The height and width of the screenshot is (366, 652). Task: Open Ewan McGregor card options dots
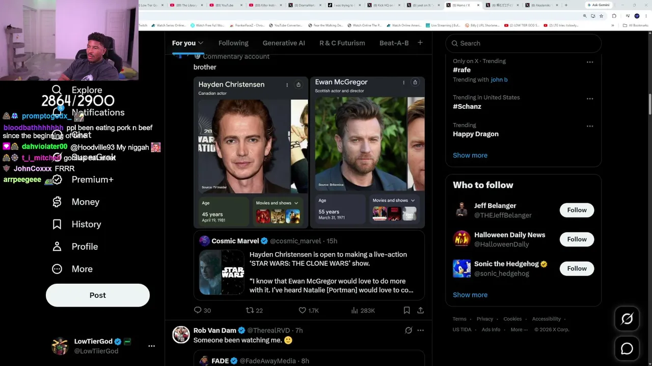coord(403,82)
